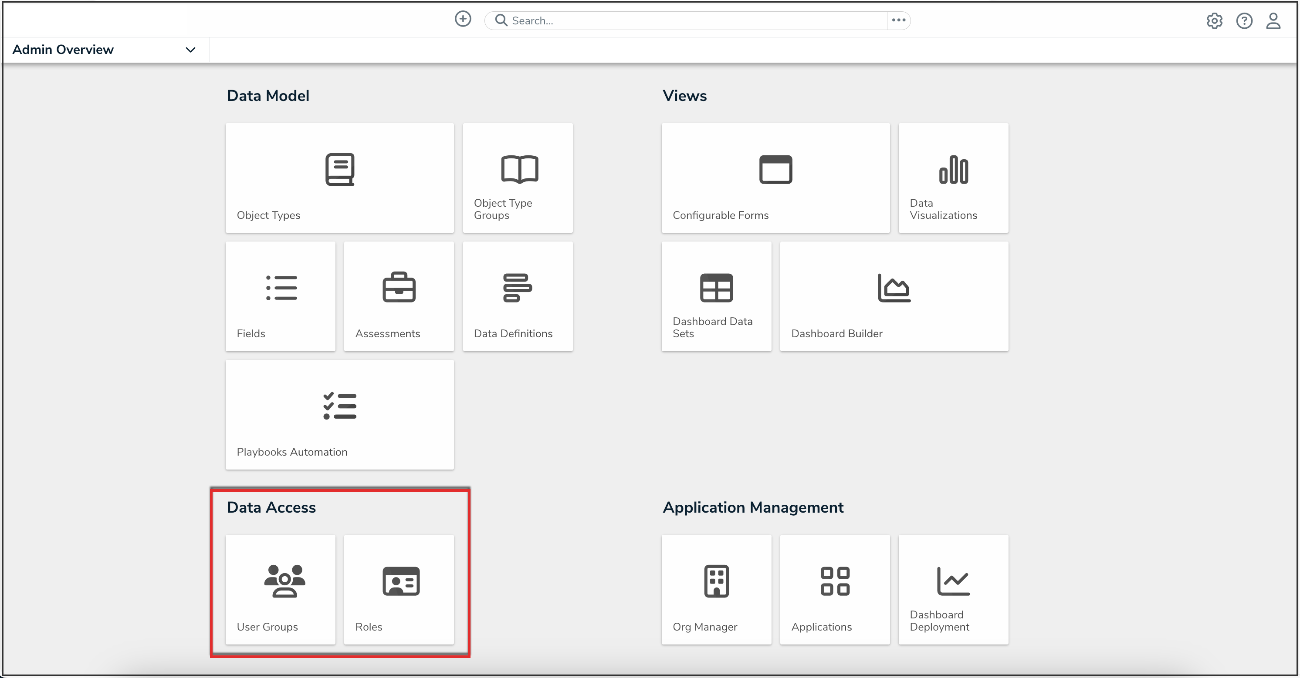Open Playbooks Automation tile
This screenshot has width=1300, height=678.
339,414
